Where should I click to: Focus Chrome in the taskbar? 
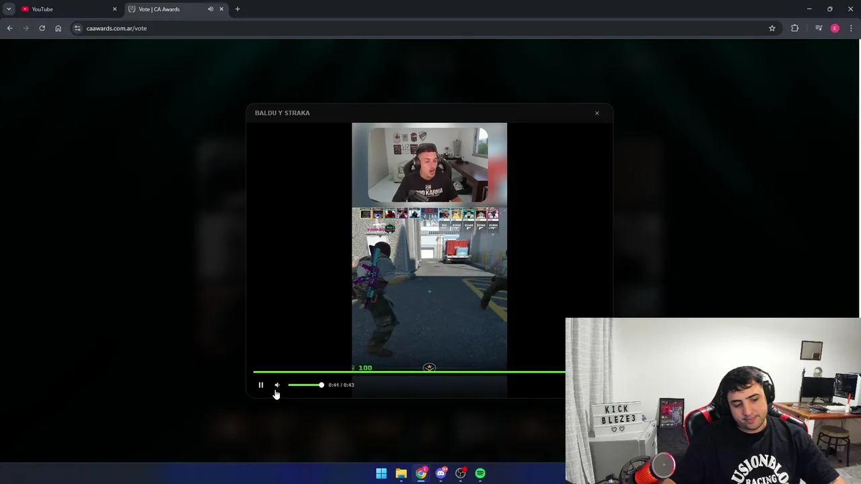pyautogui.click(x=421, y=473)
